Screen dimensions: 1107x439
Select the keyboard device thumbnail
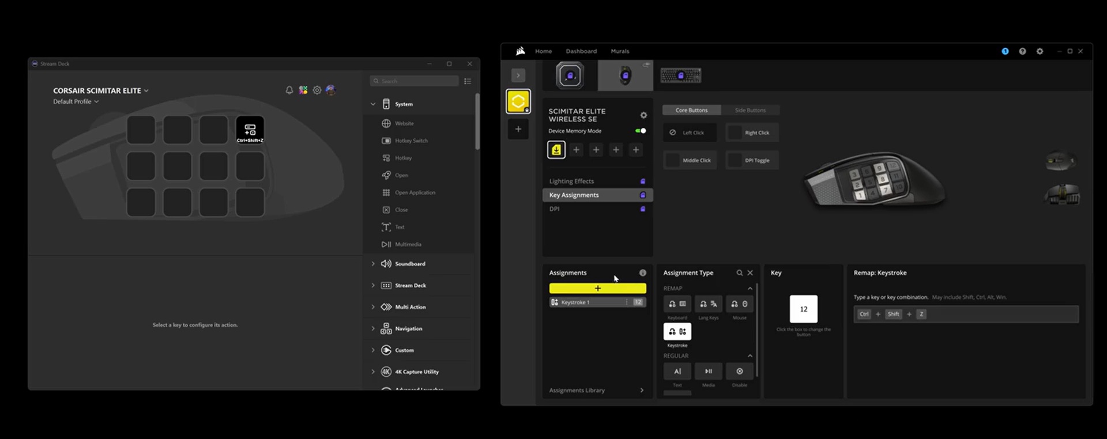(680, 75)
